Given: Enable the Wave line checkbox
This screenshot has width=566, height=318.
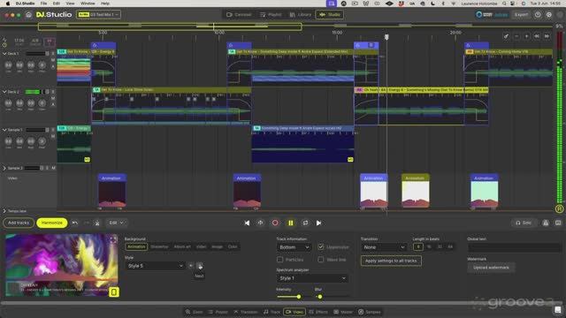Looking at the screenshot, I should [320, 260].
